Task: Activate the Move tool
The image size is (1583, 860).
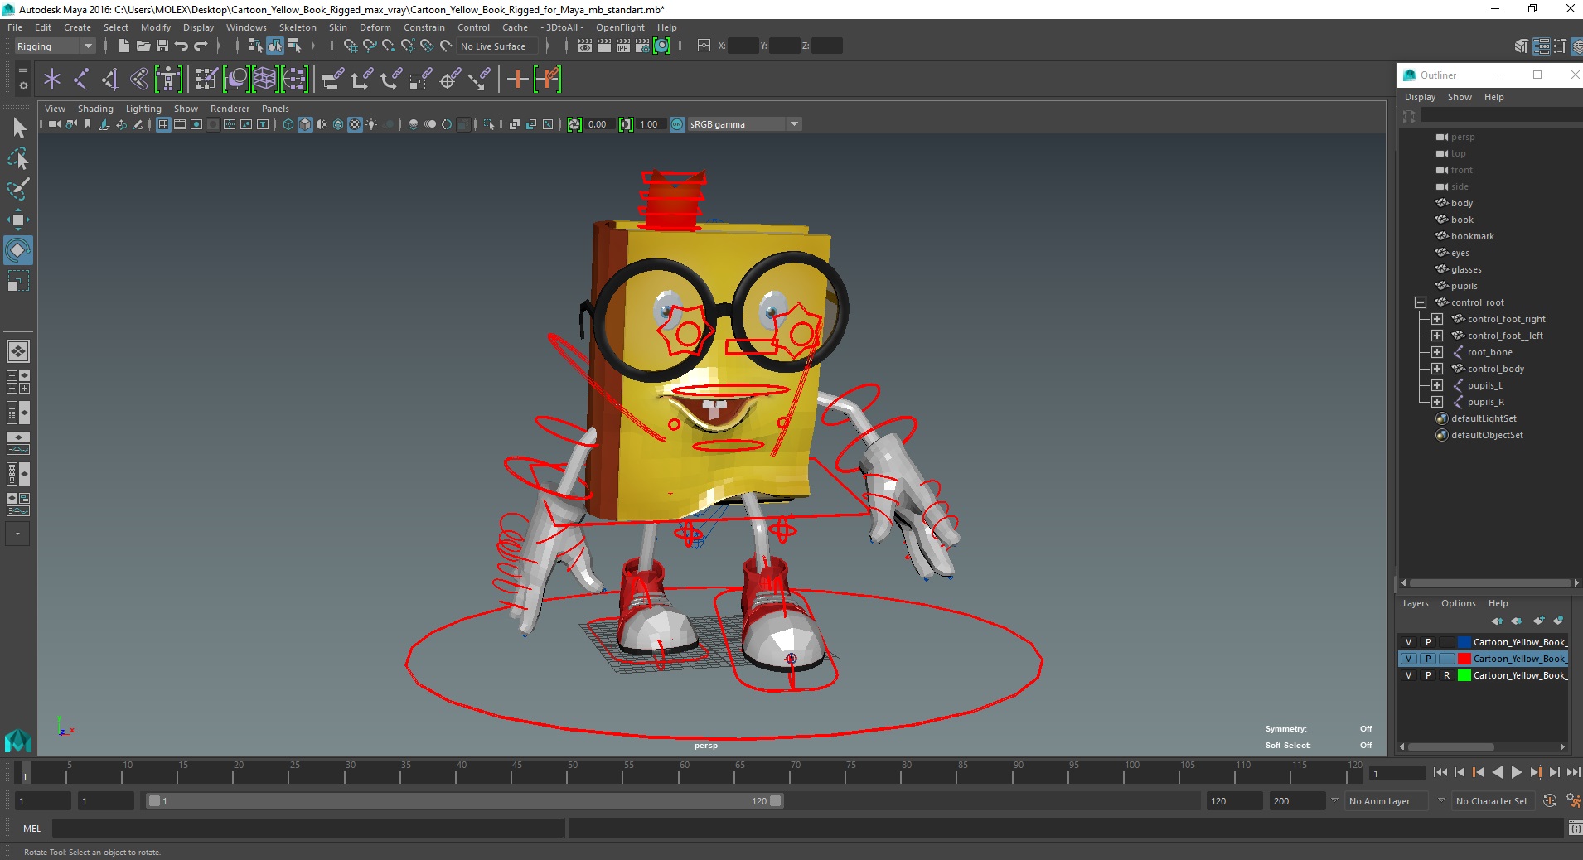Action: tap(18, 220)
